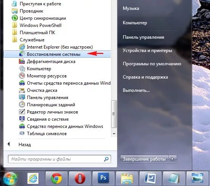210x186 pixels.
Task: Select the Проводник text entry
Action: (x=31, y=11)
